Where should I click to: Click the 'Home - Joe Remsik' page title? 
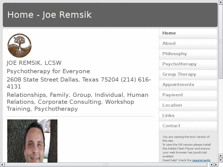coord(49,15)
